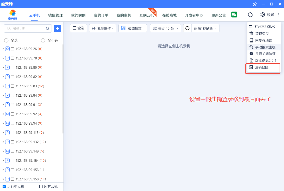Open the 每页 10 条 page size dropdown
This screenshot has width=284, height=191.
(x=165, y=28)
